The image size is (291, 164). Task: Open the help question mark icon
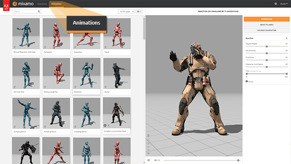pos(275,4)
